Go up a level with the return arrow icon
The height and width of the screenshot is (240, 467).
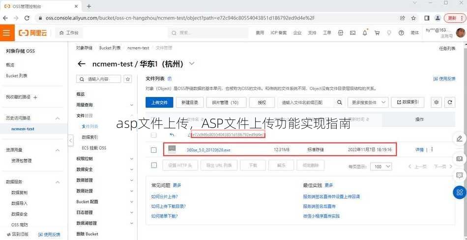point(172,135)
